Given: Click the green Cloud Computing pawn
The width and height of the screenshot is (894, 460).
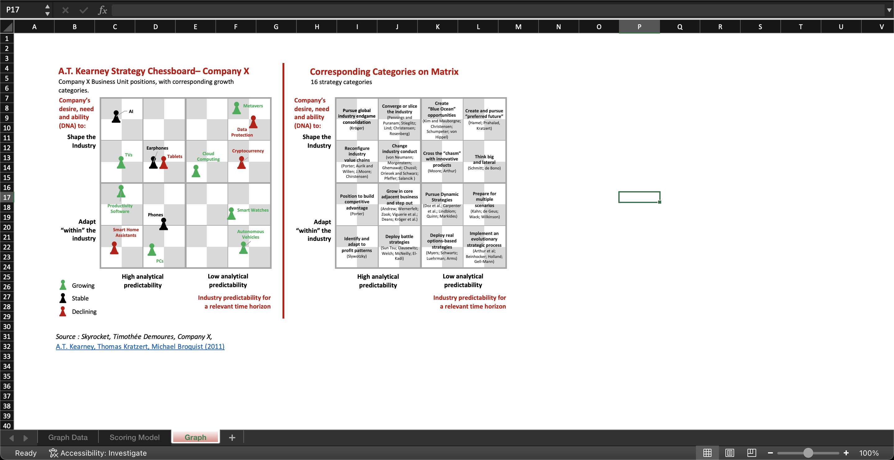Looking at the screenshot, I should [x=196, y=171].
